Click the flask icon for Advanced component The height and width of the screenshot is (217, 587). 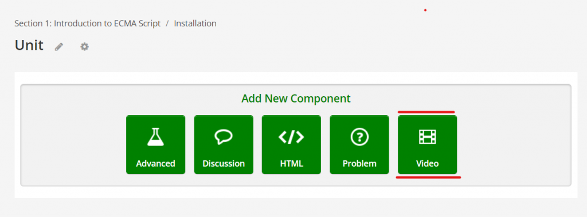(155, 137)
